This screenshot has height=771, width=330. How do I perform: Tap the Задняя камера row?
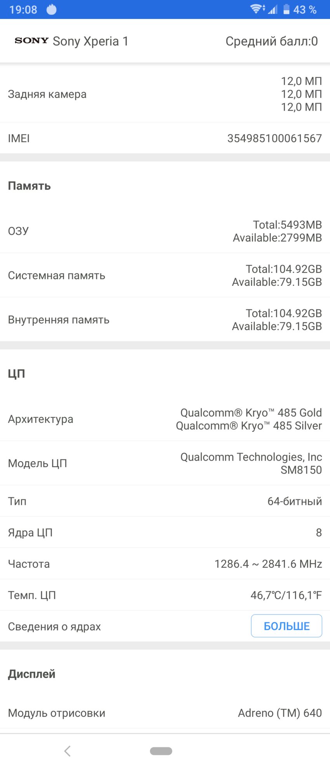[165, 94]
